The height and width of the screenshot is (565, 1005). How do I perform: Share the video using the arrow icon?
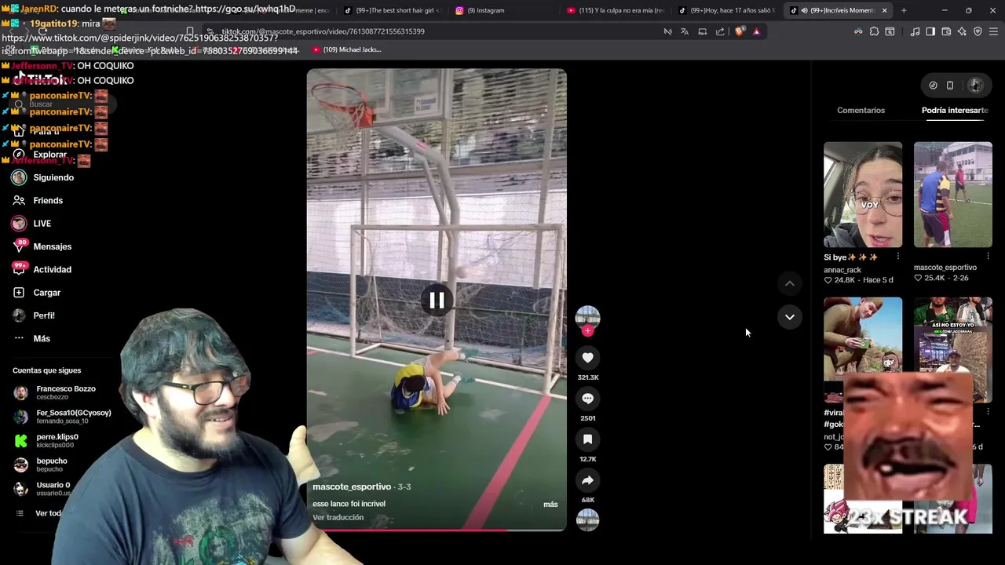[587, 480]
